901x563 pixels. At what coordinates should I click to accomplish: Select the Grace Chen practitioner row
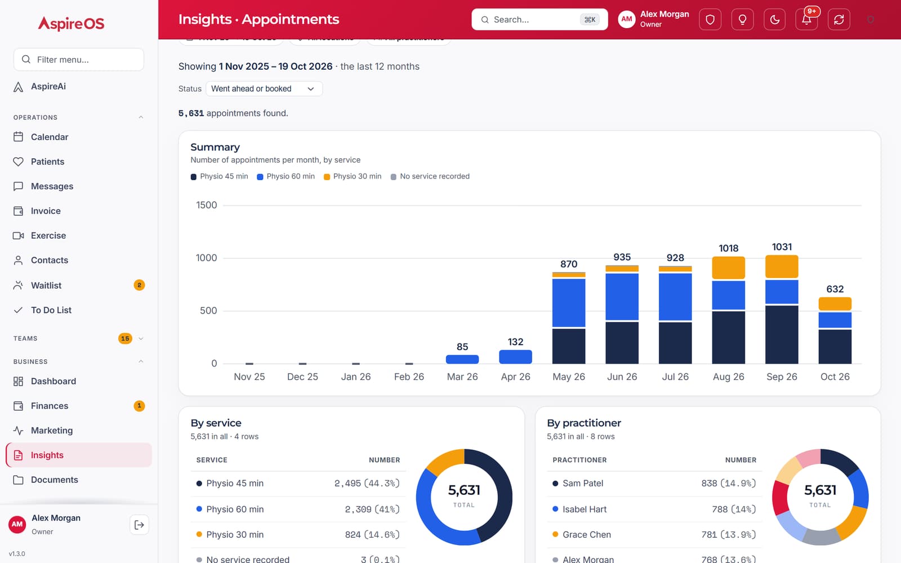[x=654, y=535]
